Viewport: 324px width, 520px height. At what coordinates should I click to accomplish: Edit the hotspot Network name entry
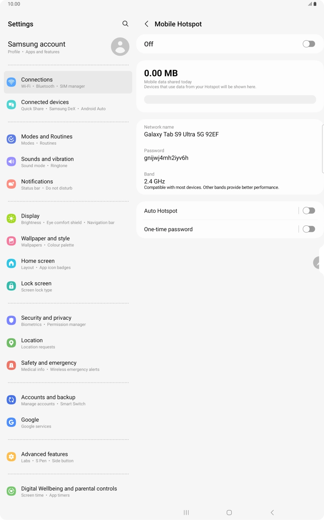230,131
